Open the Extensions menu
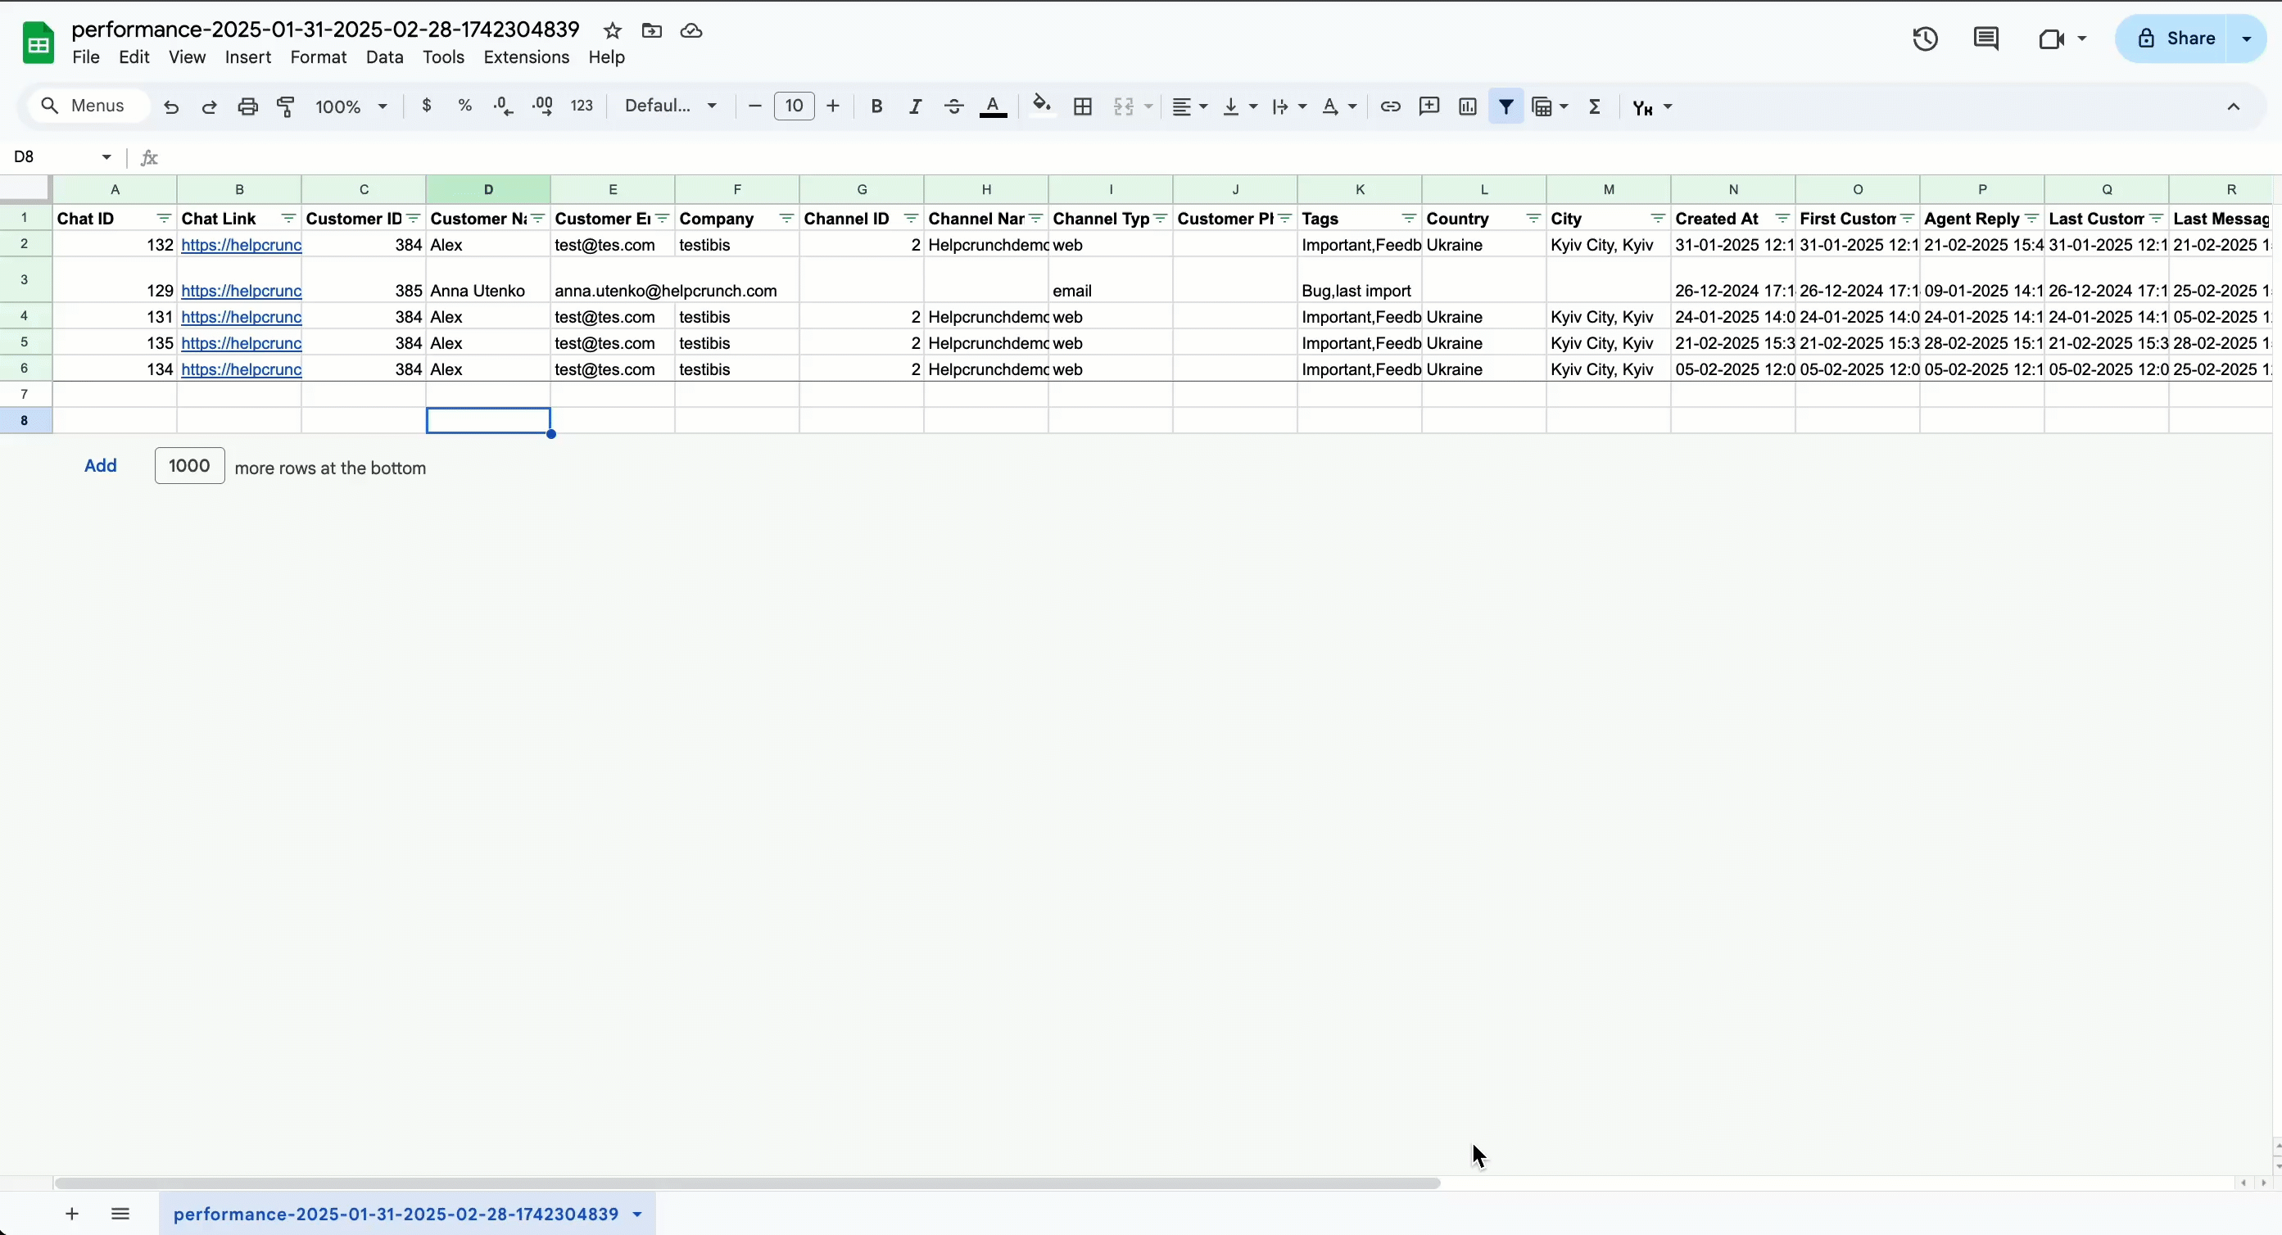 click(x=526, y=57)
